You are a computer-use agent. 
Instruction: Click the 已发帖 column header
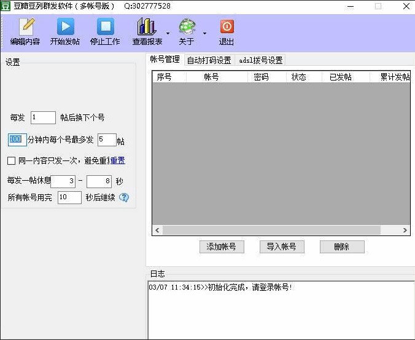(x=346, y=77)
